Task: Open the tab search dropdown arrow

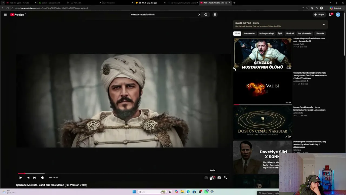Action: click(x=3, y=3)
